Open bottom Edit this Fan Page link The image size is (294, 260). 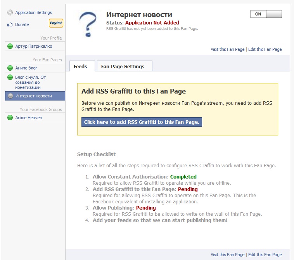(265, 255)
